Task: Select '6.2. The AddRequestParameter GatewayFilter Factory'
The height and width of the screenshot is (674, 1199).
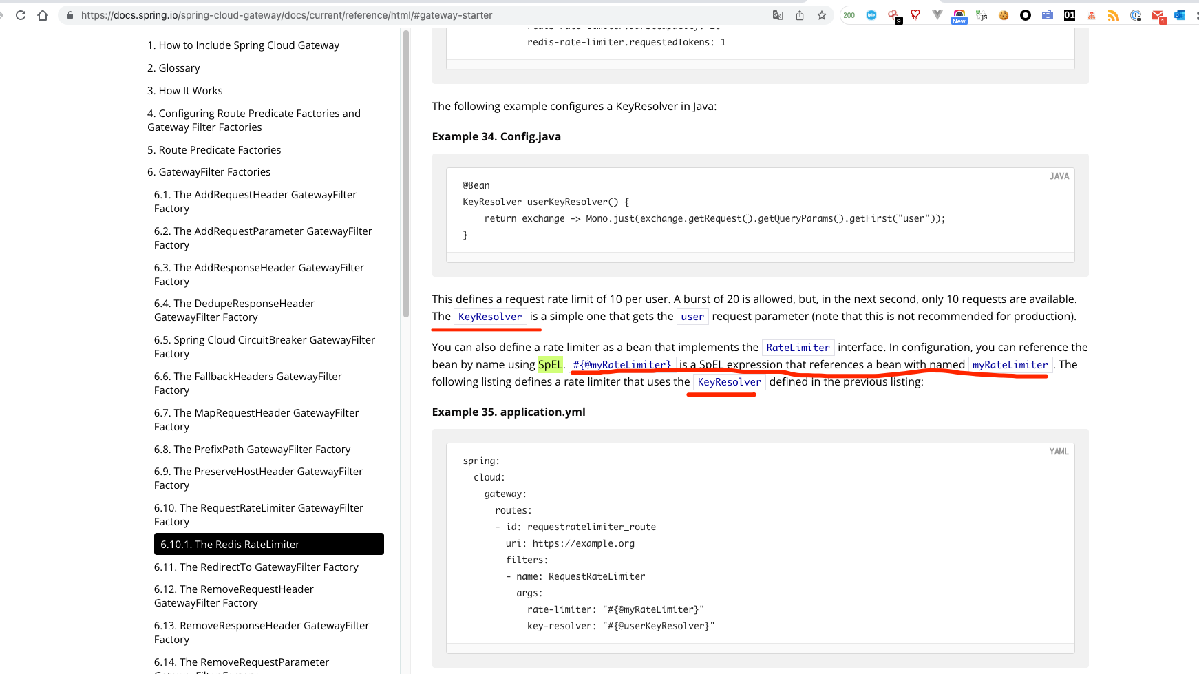Action: (263, 238)
